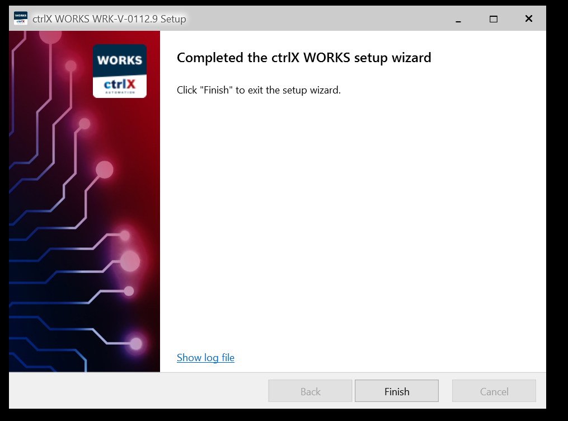Click the "Completed the ctrlX WORKS setup wizard" heading
The width and height of the screenshot is (568, 421).
click(304, 58)
